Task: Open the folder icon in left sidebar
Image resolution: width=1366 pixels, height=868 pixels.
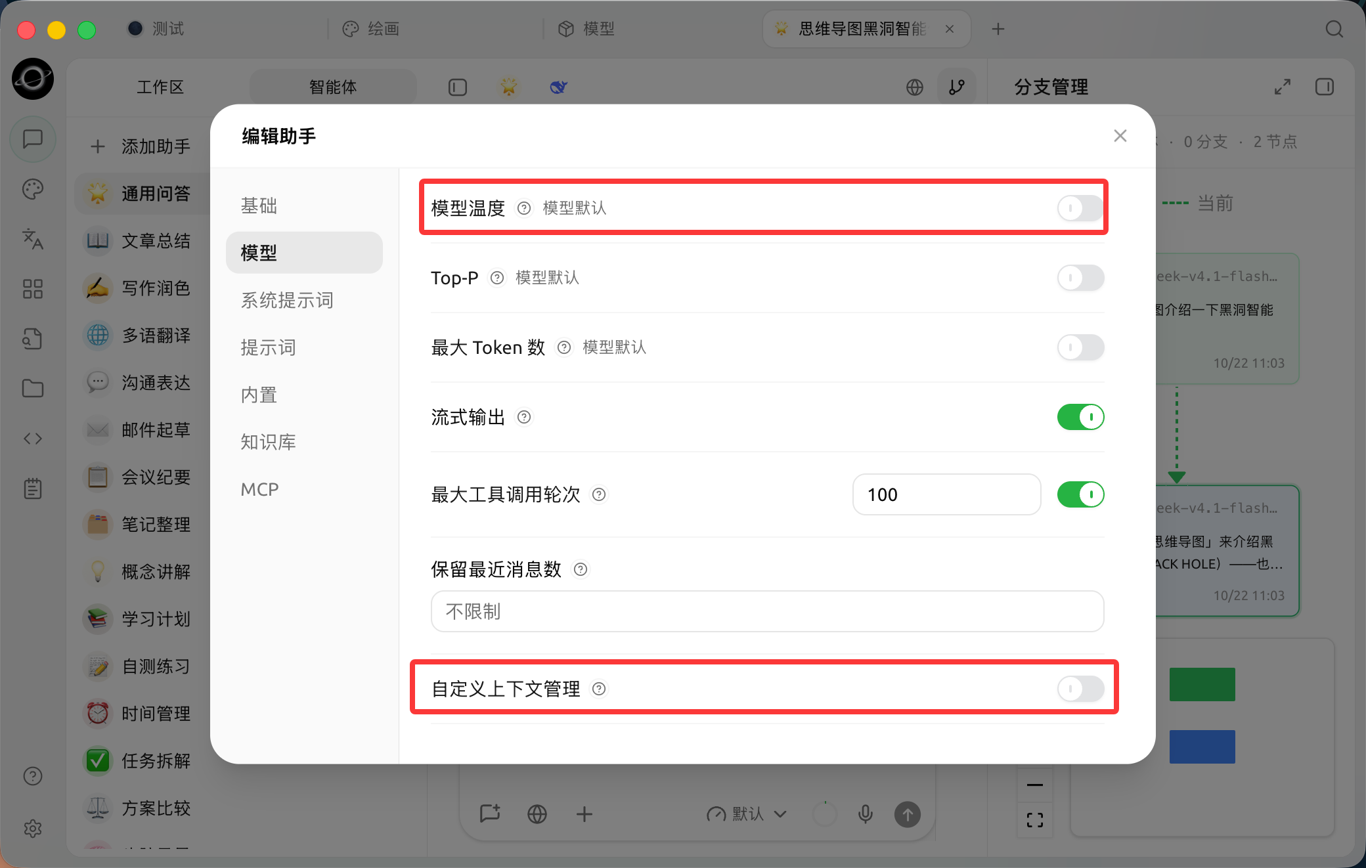Action: [x=33, y=389]
